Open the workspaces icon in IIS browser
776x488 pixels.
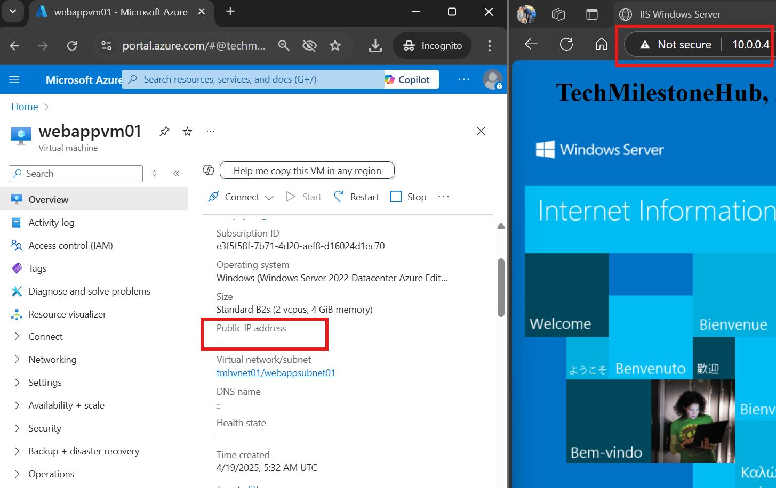pos(558,14)
